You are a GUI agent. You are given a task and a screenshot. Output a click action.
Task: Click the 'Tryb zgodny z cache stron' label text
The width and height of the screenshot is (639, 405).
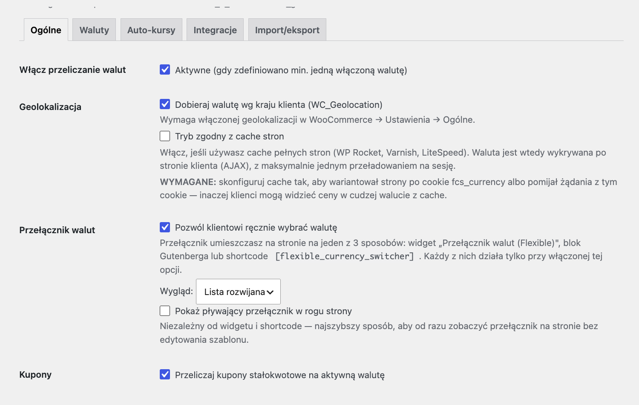(x=230, y=136)
